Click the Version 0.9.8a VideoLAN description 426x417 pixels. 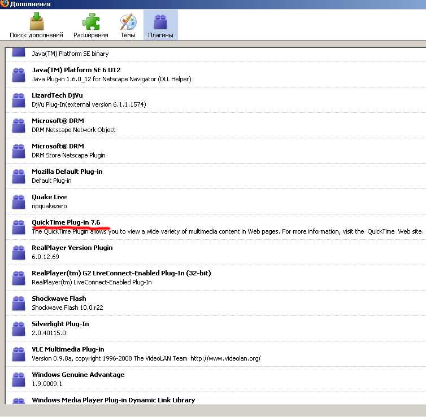pyautogui.click(x=146, y=358)
